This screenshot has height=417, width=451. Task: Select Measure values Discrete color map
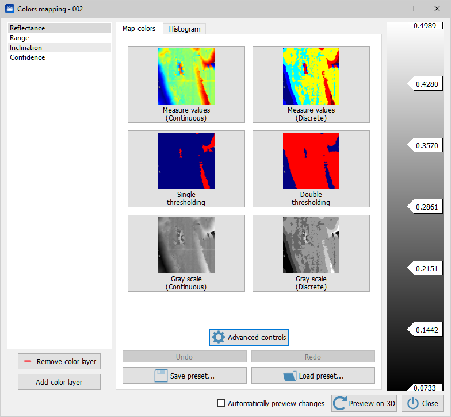311,84
